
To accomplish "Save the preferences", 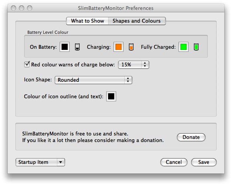I will click(x=204, y=162).
